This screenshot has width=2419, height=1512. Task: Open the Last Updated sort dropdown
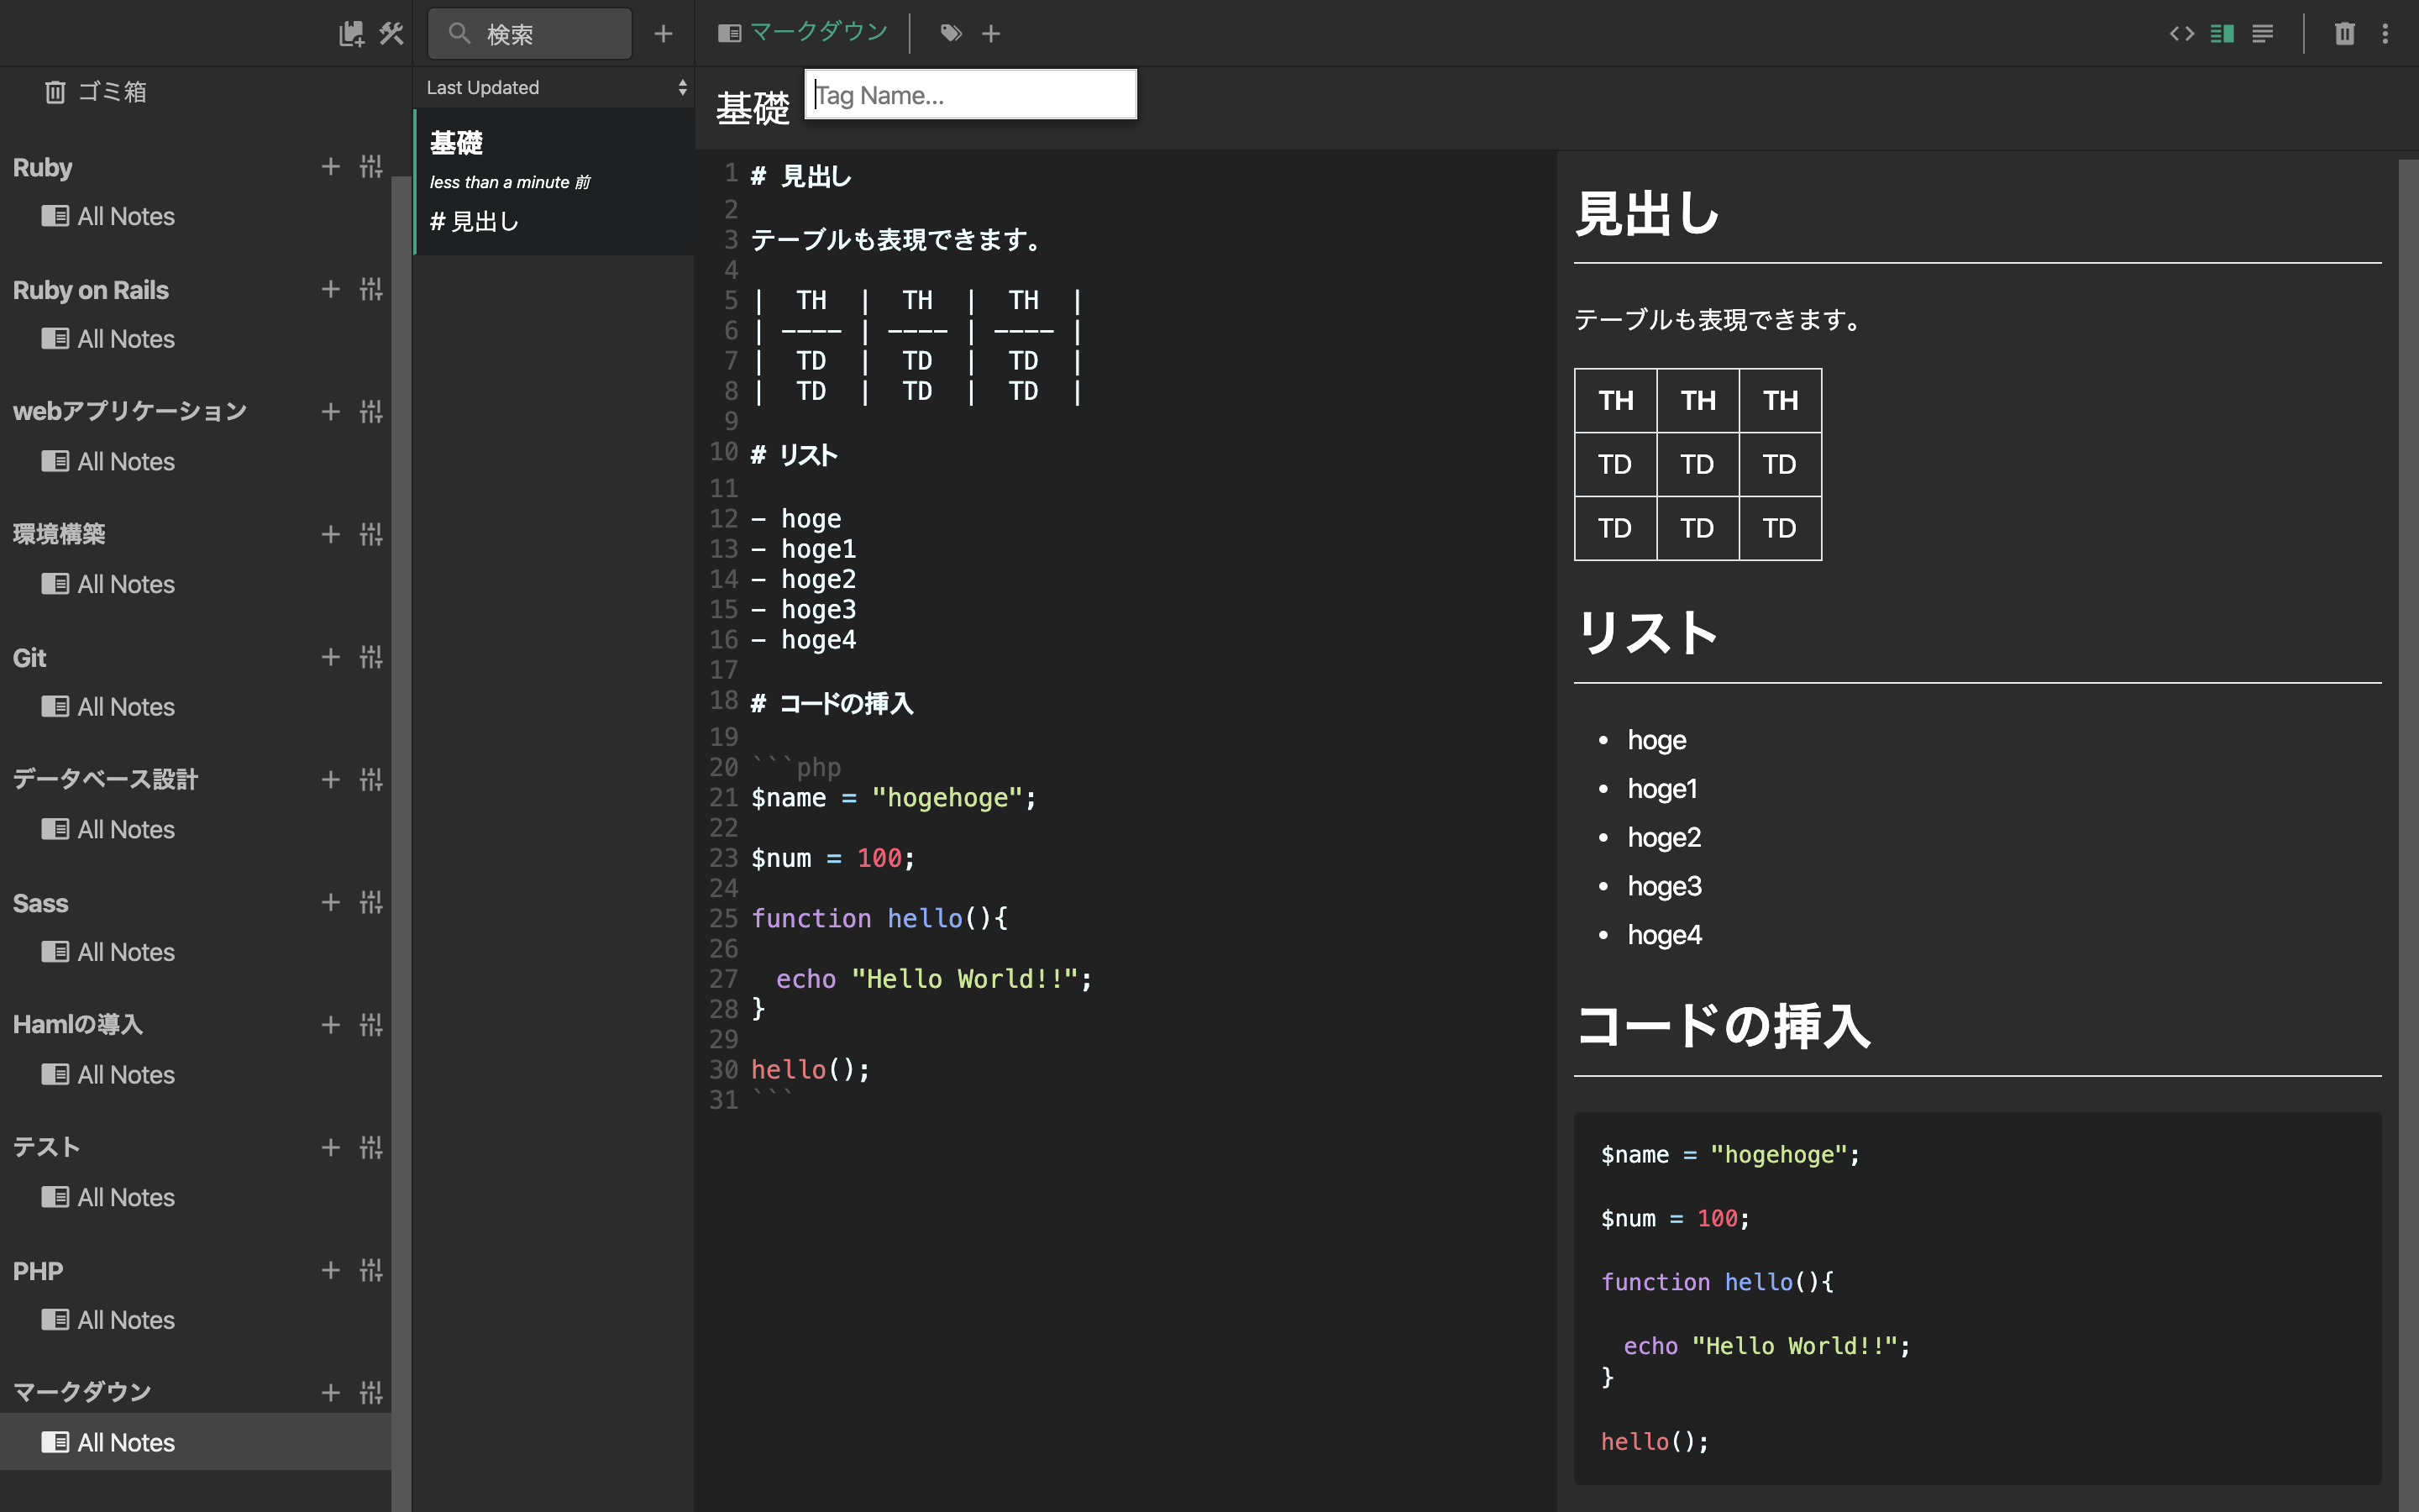554,87
